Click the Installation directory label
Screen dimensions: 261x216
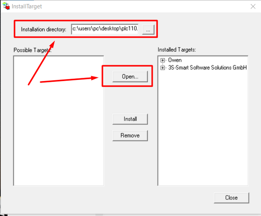43,29
